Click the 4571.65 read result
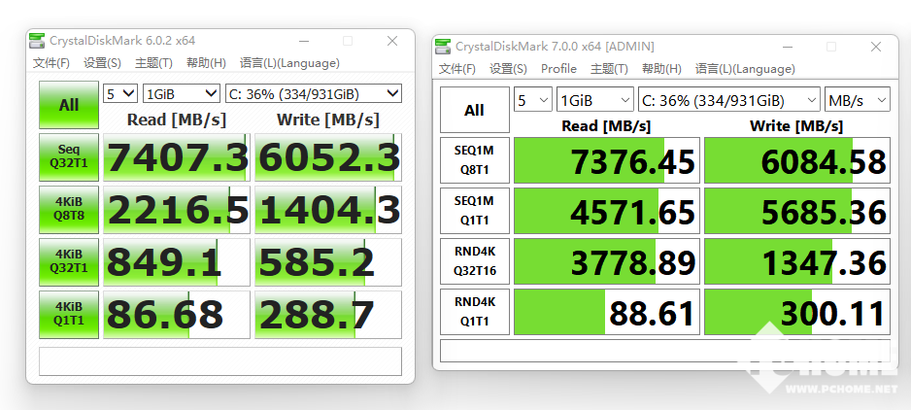The width and height of the screenshot is (911, 410). (x=607, y=211)
